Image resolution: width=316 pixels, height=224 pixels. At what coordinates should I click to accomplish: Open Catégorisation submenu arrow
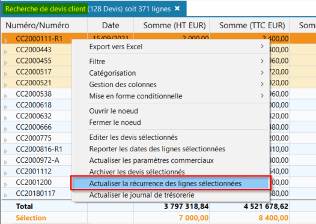(x=262, y=73)
